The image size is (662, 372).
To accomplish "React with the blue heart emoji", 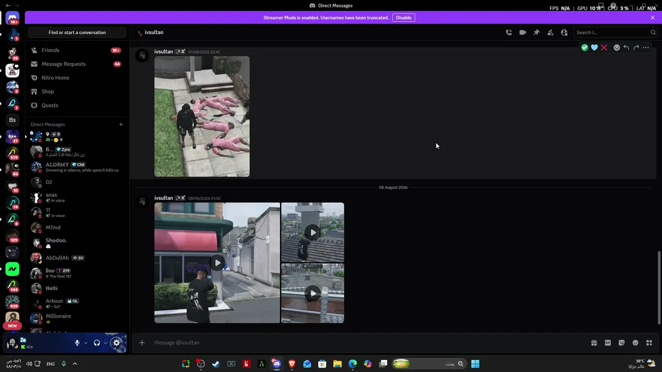I will point(594,48).
